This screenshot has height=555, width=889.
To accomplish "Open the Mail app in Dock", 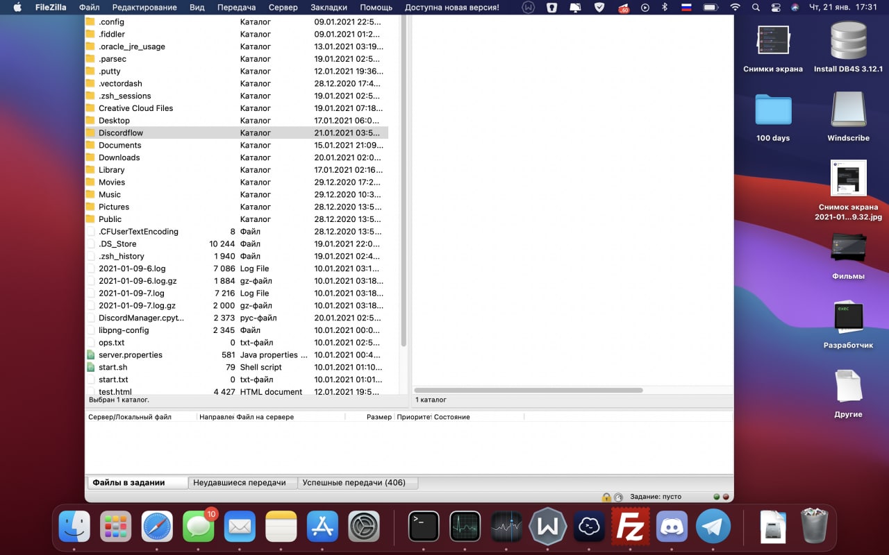I will pyautogui.click(x=240, y=527).
